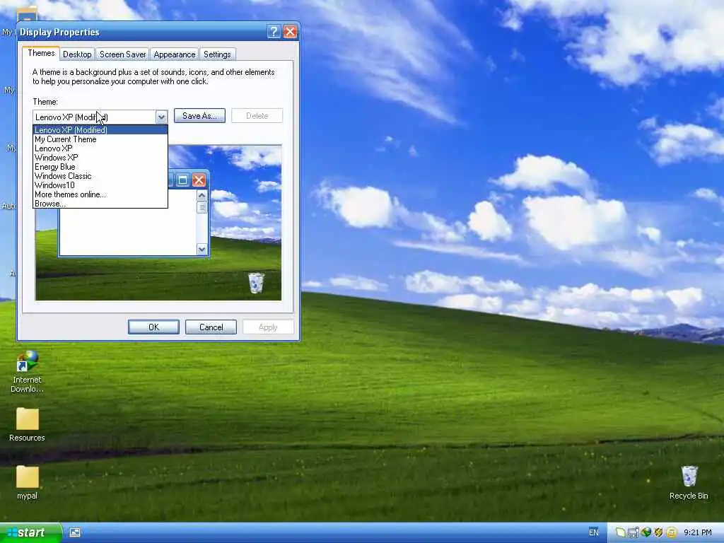Open the Appearance tab

[175, 54]
